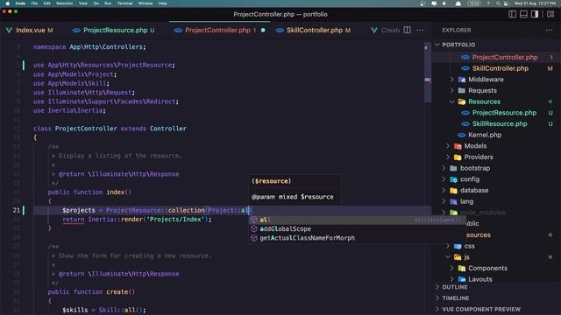Image resolution: width=561 pixels, height=315 pixels.
Task: Expand the Providers folder
Action: coord(479,157)
